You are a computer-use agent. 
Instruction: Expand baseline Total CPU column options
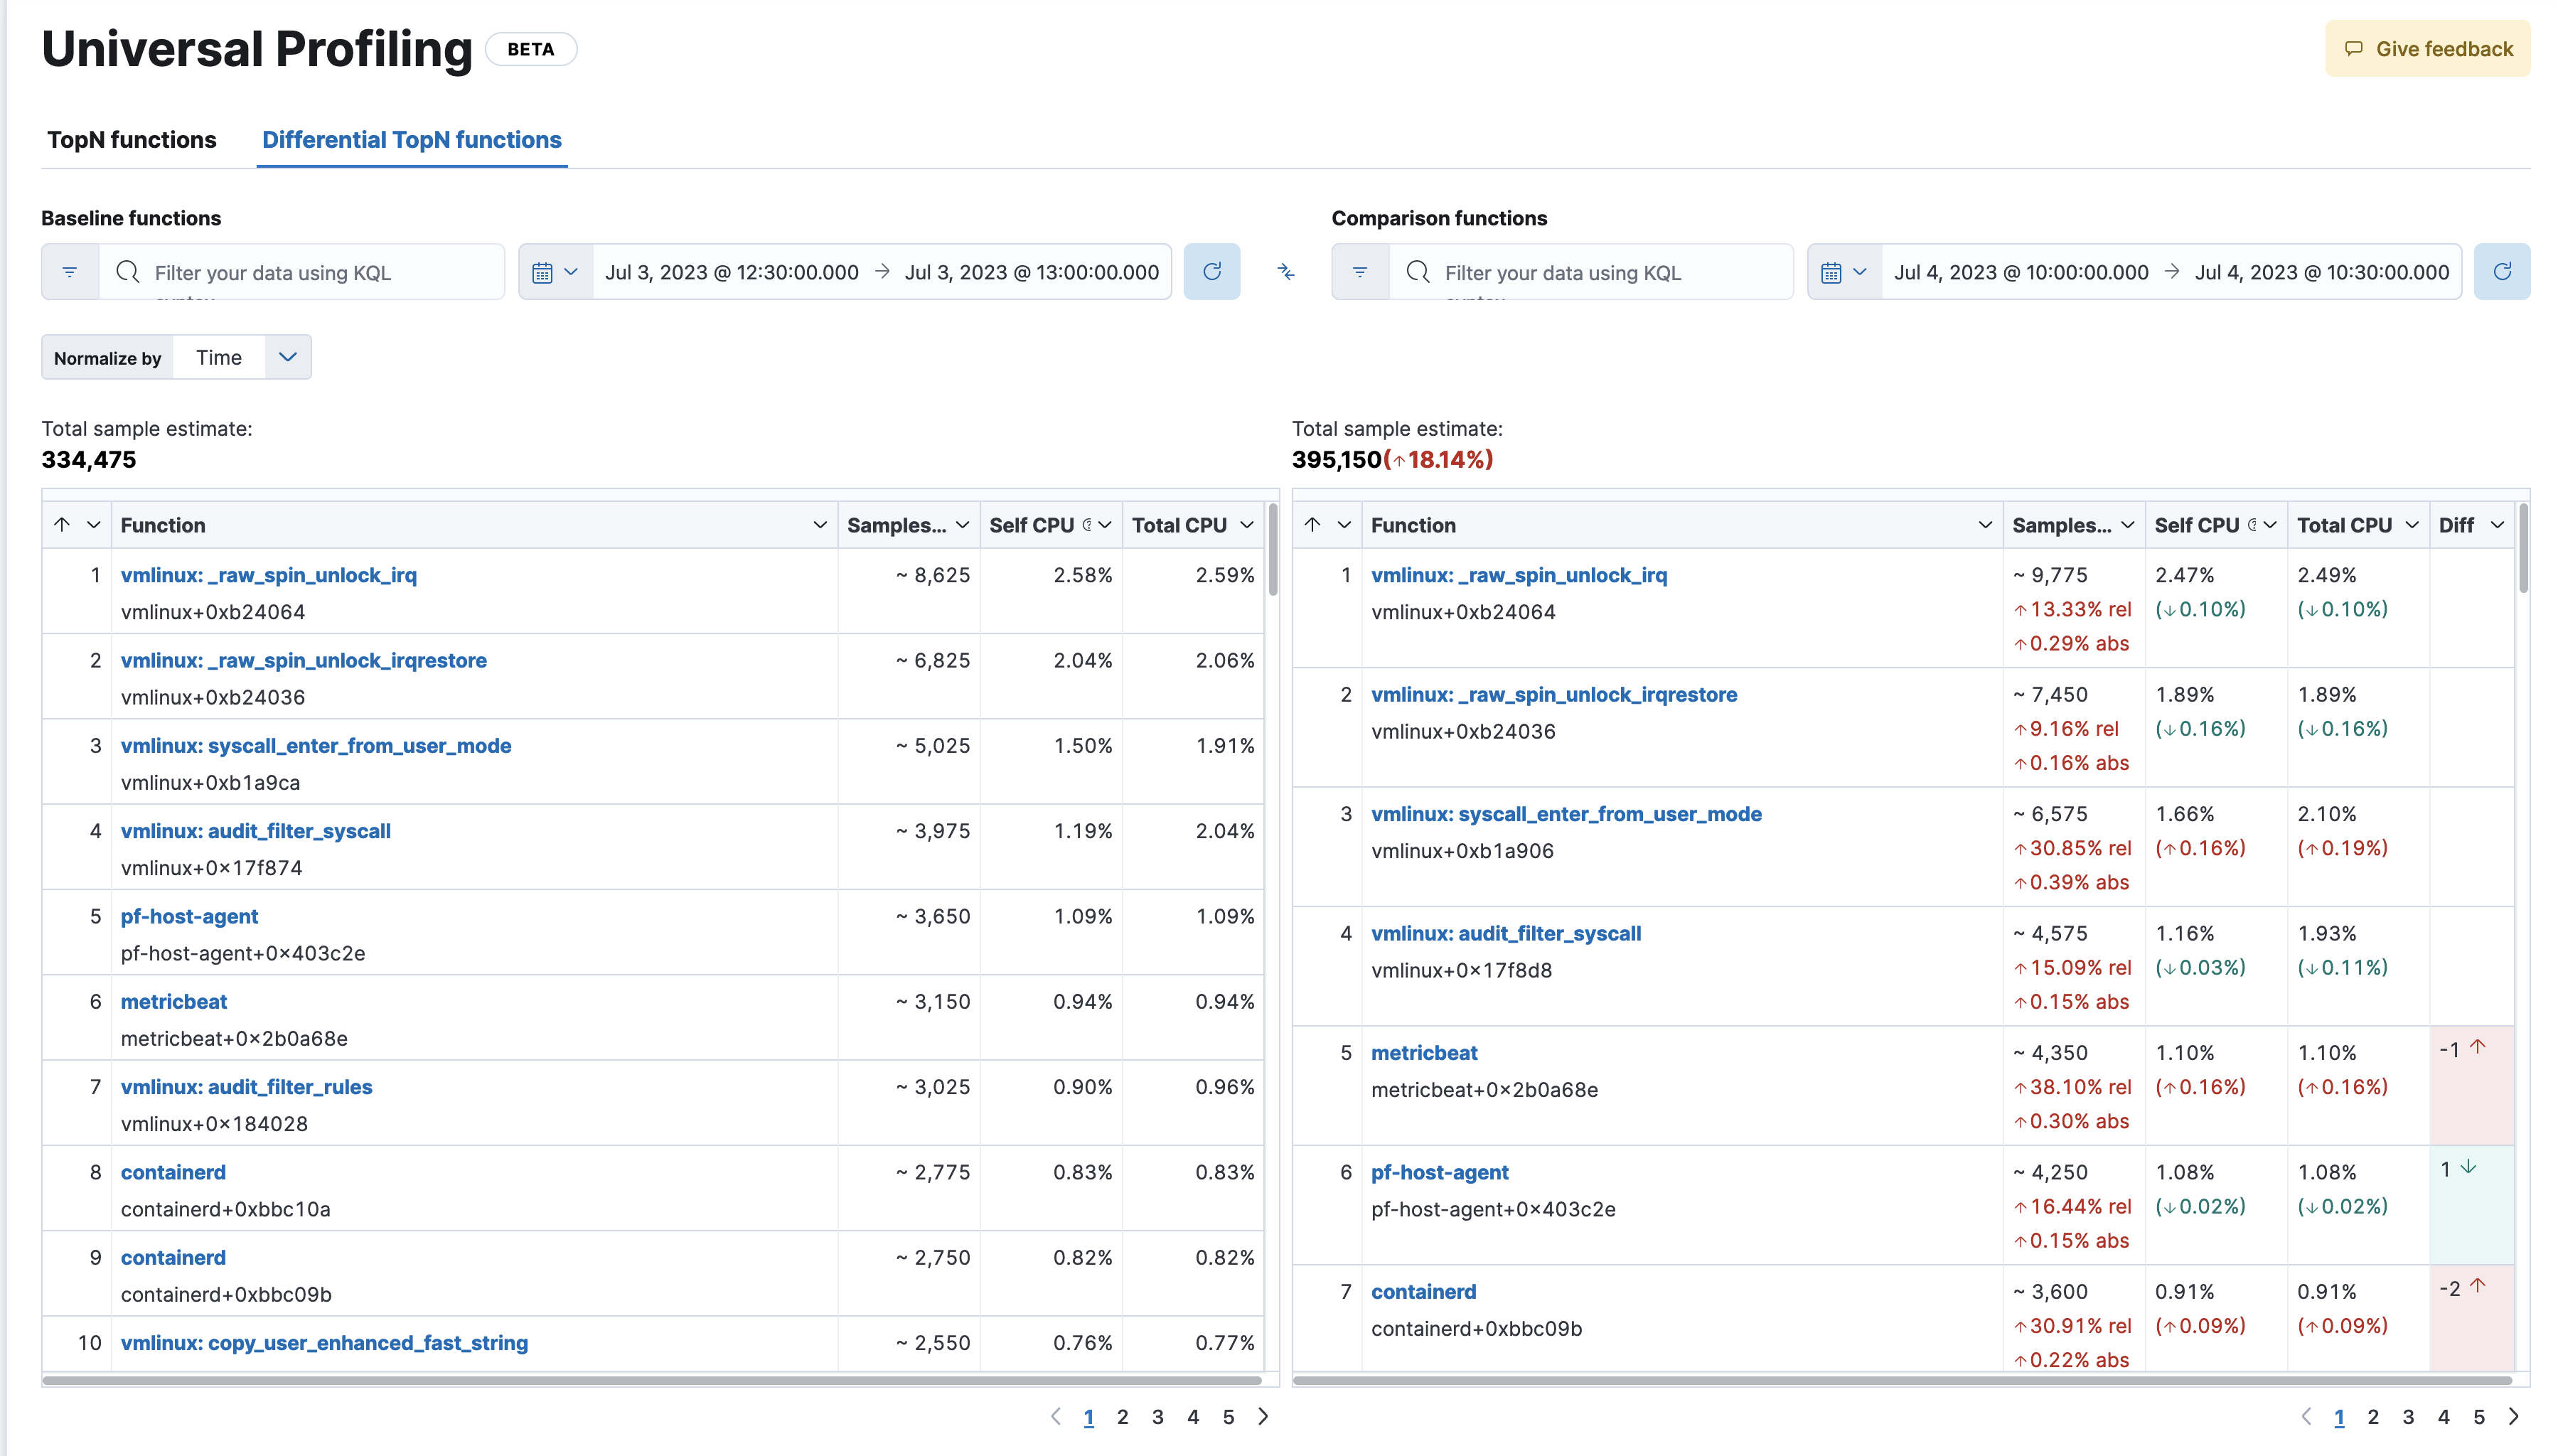(x=1247, y=525)
